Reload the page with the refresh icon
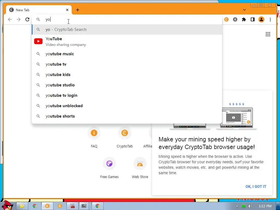The height and width of the screenshot is (210, 280). [x=27, y=19]
